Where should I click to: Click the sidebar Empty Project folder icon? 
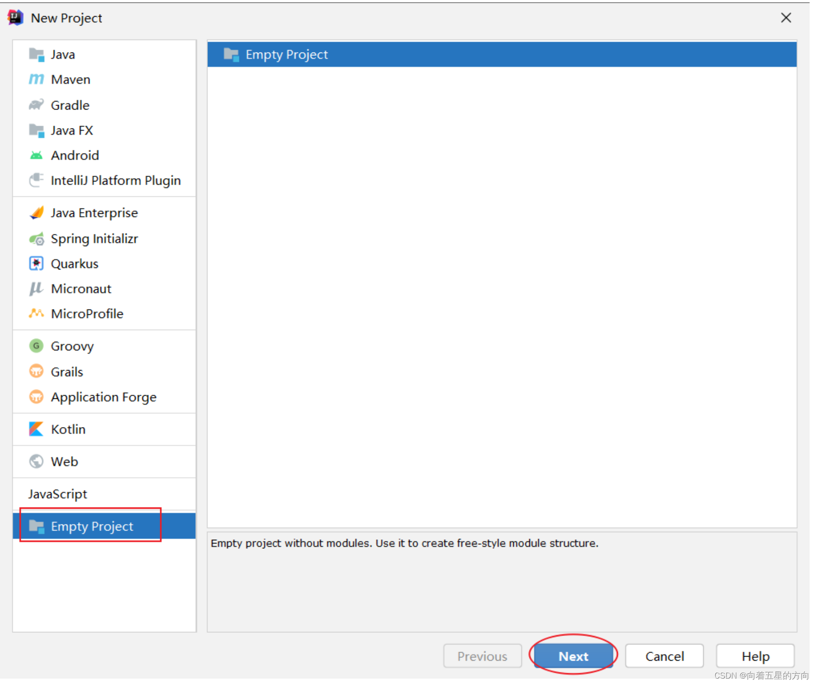pyautogui.click(x=36, y=526)
